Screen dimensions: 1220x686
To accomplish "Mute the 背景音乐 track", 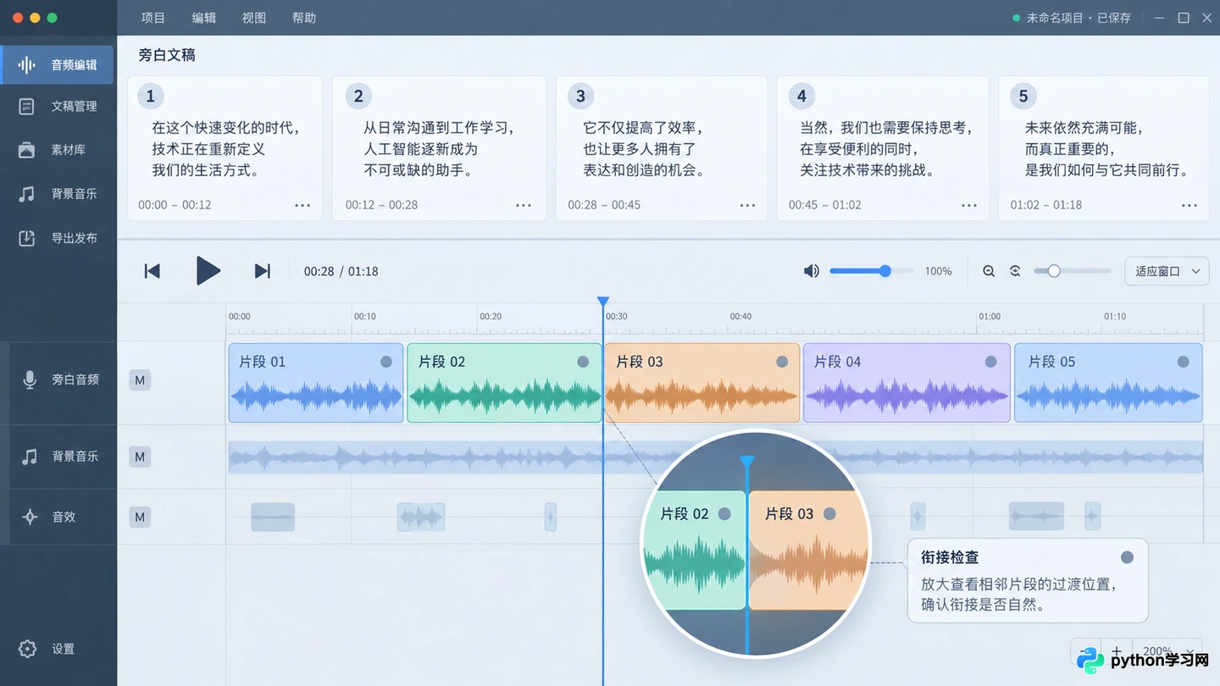I will (x=140, y=457).
